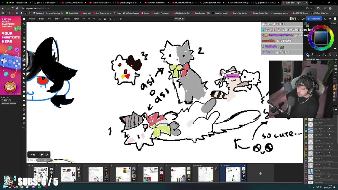Click the zoom in magnifier icon
This screenshot has height=190, width=338.
(x=94, y=19)
